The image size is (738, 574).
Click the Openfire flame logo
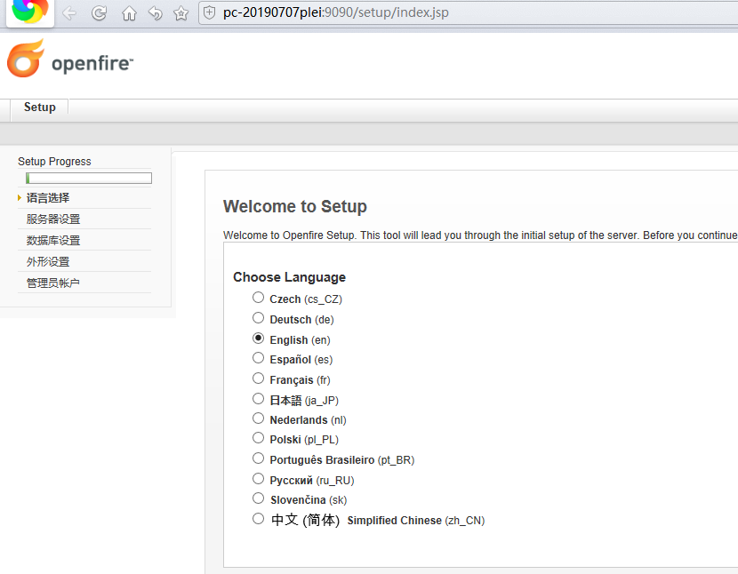[x=26, y=59]
